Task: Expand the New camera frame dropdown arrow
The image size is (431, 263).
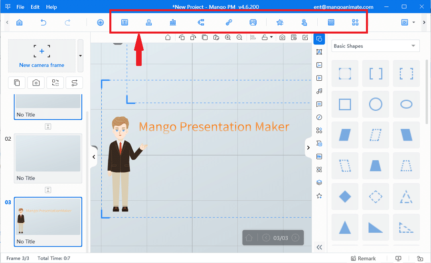Action: click(x=80, y=56)
